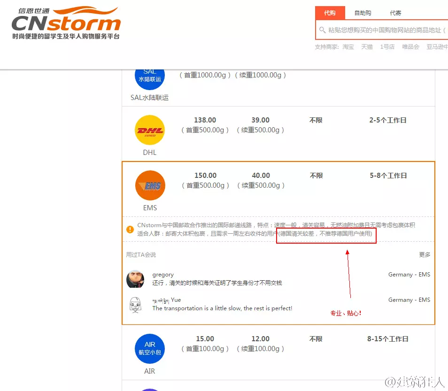Click the 支持商家 label

[326, 47]
